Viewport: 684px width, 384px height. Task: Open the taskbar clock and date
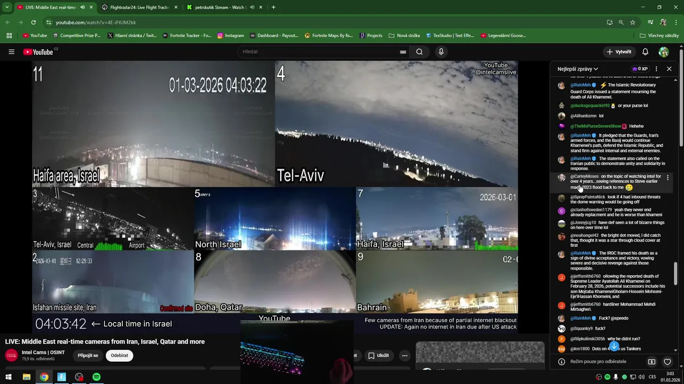click(x=670, y=377)
